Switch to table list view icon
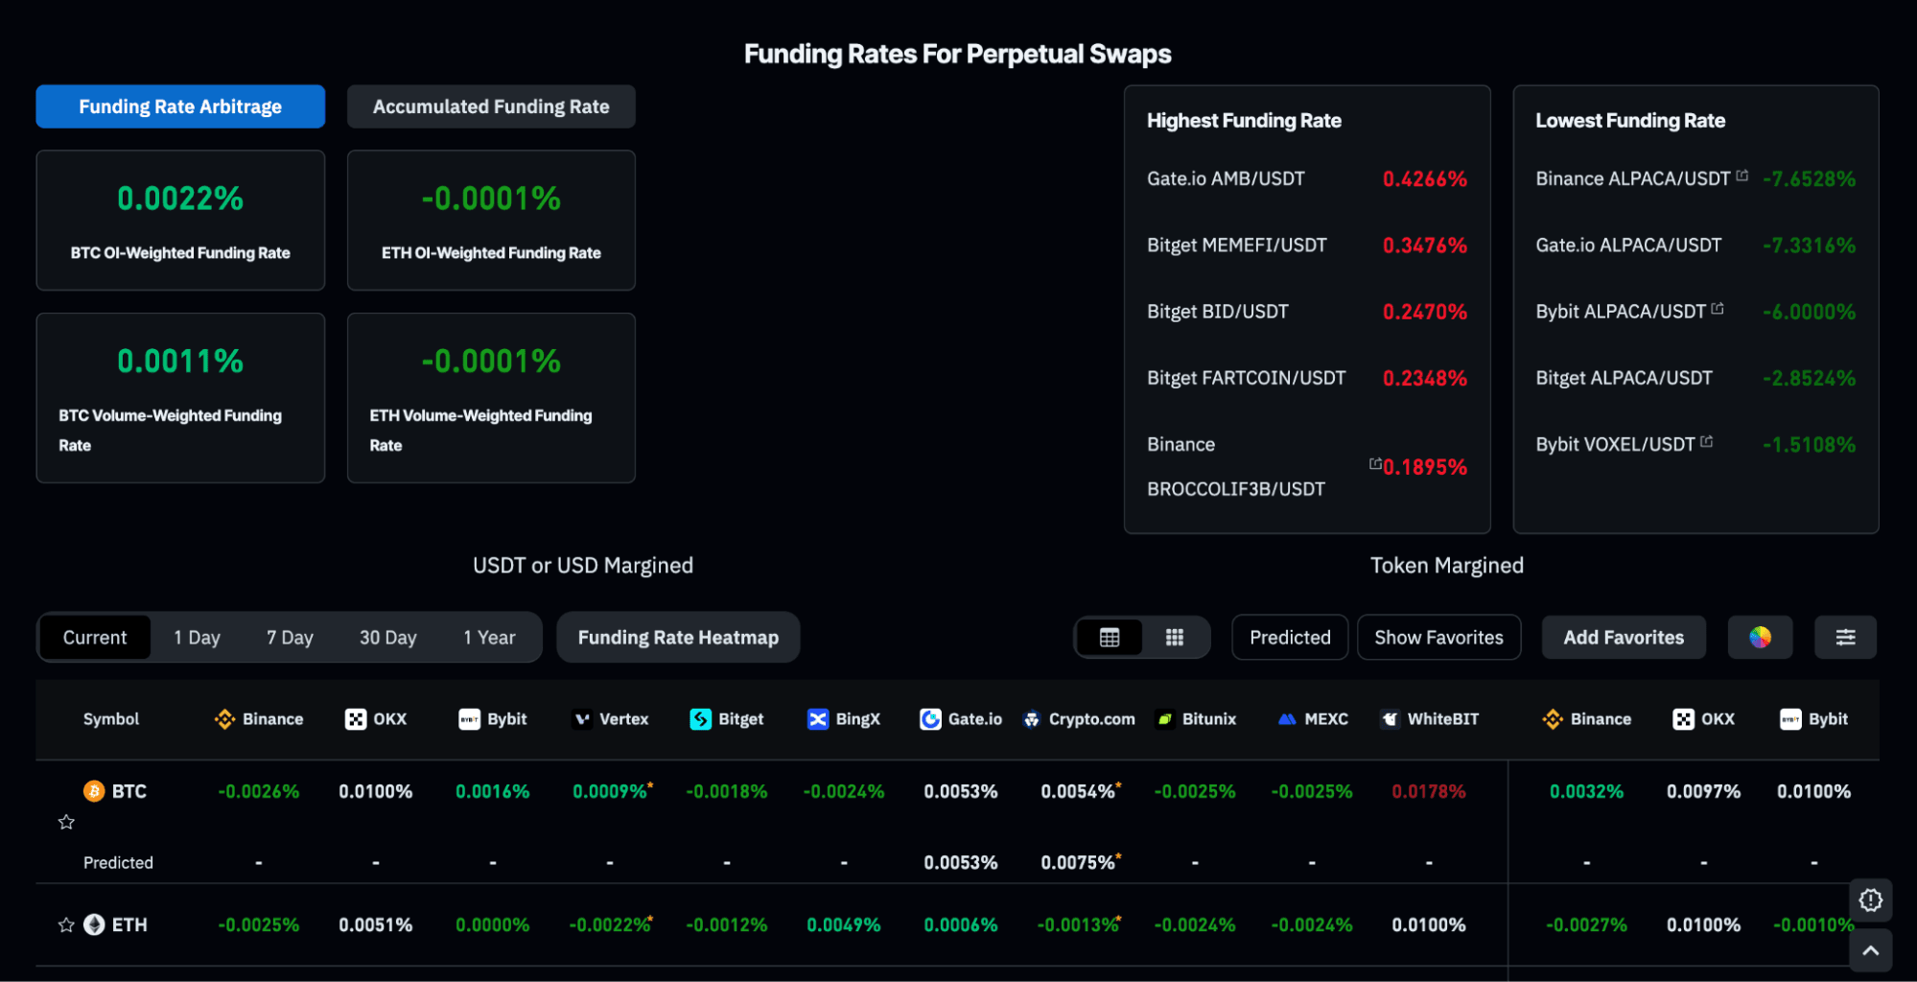 coord(1110,638)
